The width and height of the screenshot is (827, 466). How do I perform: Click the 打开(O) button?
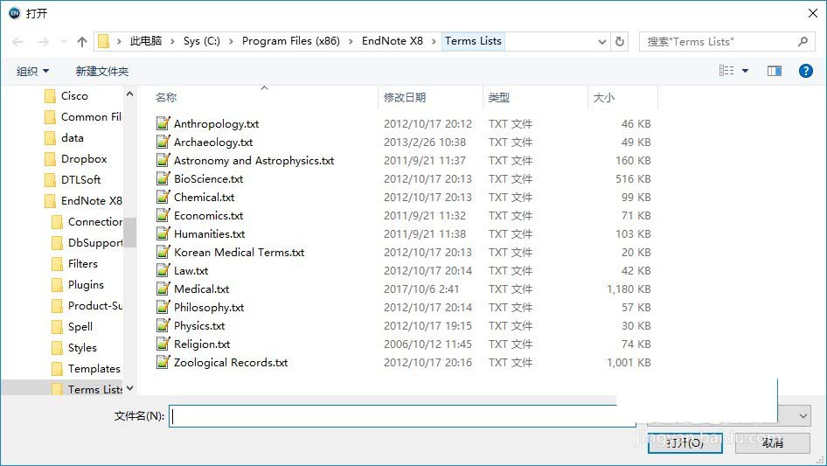[x=685, y=443]
